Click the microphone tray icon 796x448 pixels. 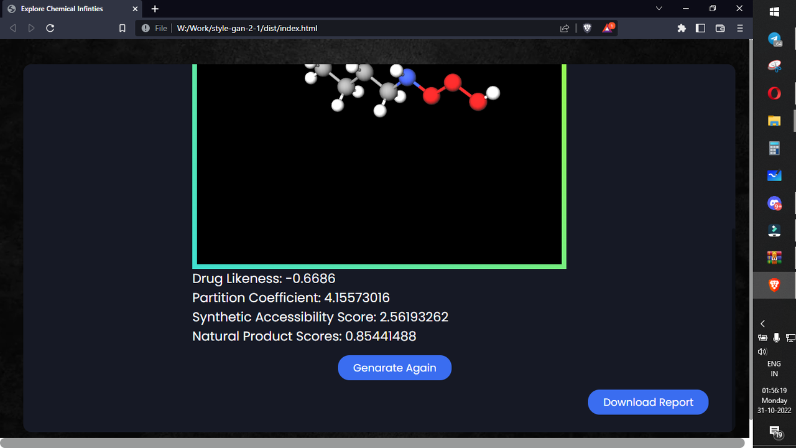click(776, 338)
